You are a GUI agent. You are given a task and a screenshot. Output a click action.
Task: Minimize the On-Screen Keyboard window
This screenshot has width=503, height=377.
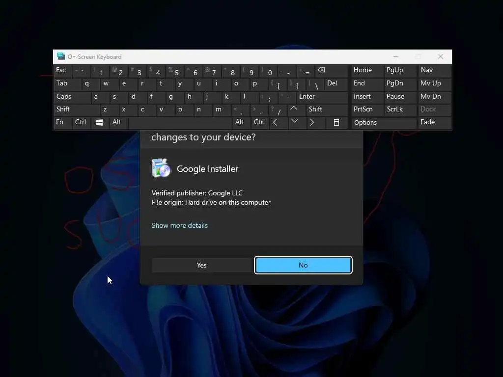click(x=395, y=57)
